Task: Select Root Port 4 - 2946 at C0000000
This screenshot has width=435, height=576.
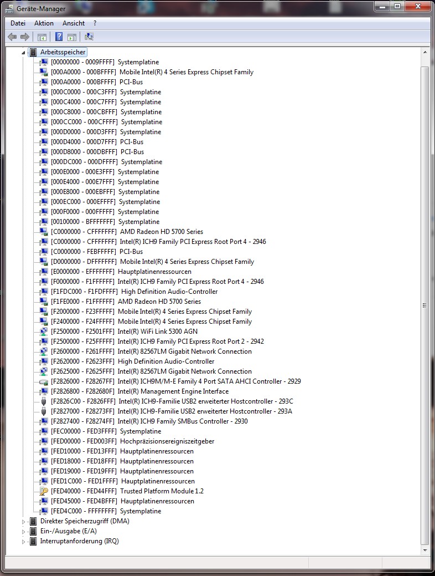Action: [158, 242]
